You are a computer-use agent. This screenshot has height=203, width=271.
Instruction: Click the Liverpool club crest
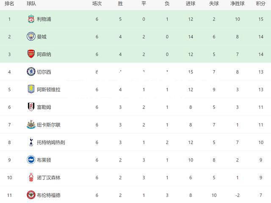(x=31, y=19)
